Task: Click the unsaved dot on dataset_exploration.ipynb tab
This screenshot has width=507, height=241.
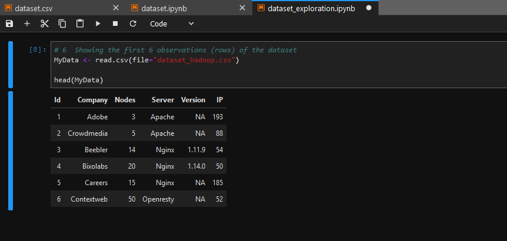Action: click(369, 8)
